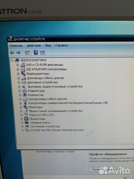Select Контроллеры гибких дисков label

click(48, 99)
